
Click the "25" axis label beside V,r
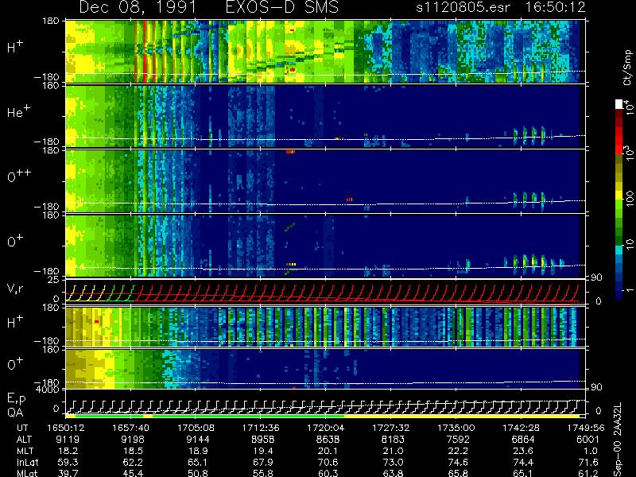tap(54, 279)
